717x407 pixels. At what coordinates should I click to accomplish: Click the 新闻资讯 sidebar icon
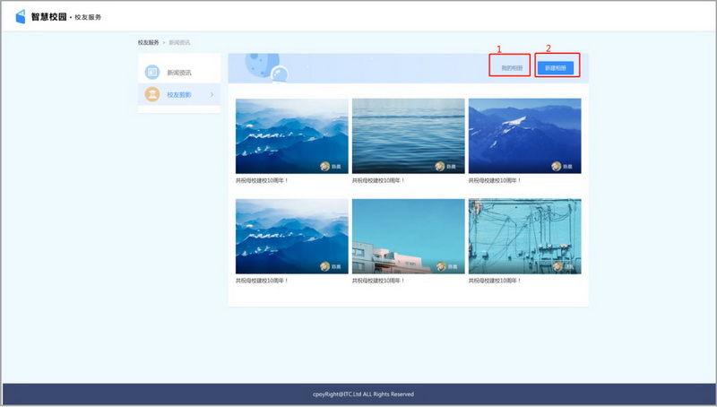click(x=152, y=73)
